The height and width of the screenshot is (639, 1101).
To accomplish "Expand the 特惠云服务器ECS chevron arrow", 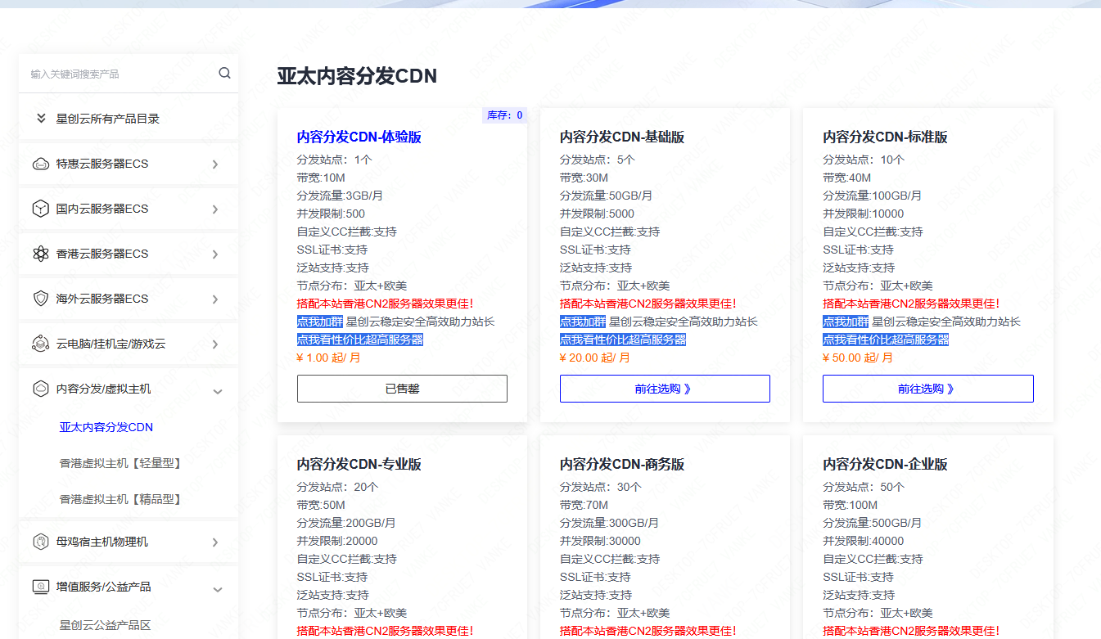I will 215,164.
